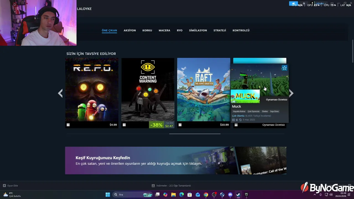This screenshot has height=199, width=354.
Task: Go to previous recommended games with left arrow
Action: [60, 93]
